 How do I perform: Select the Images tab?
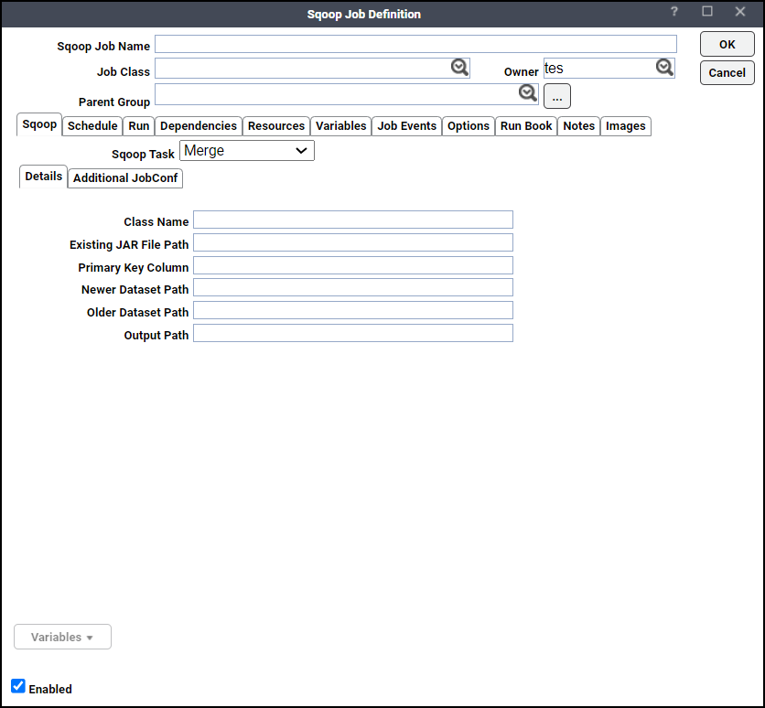point(626,126)
